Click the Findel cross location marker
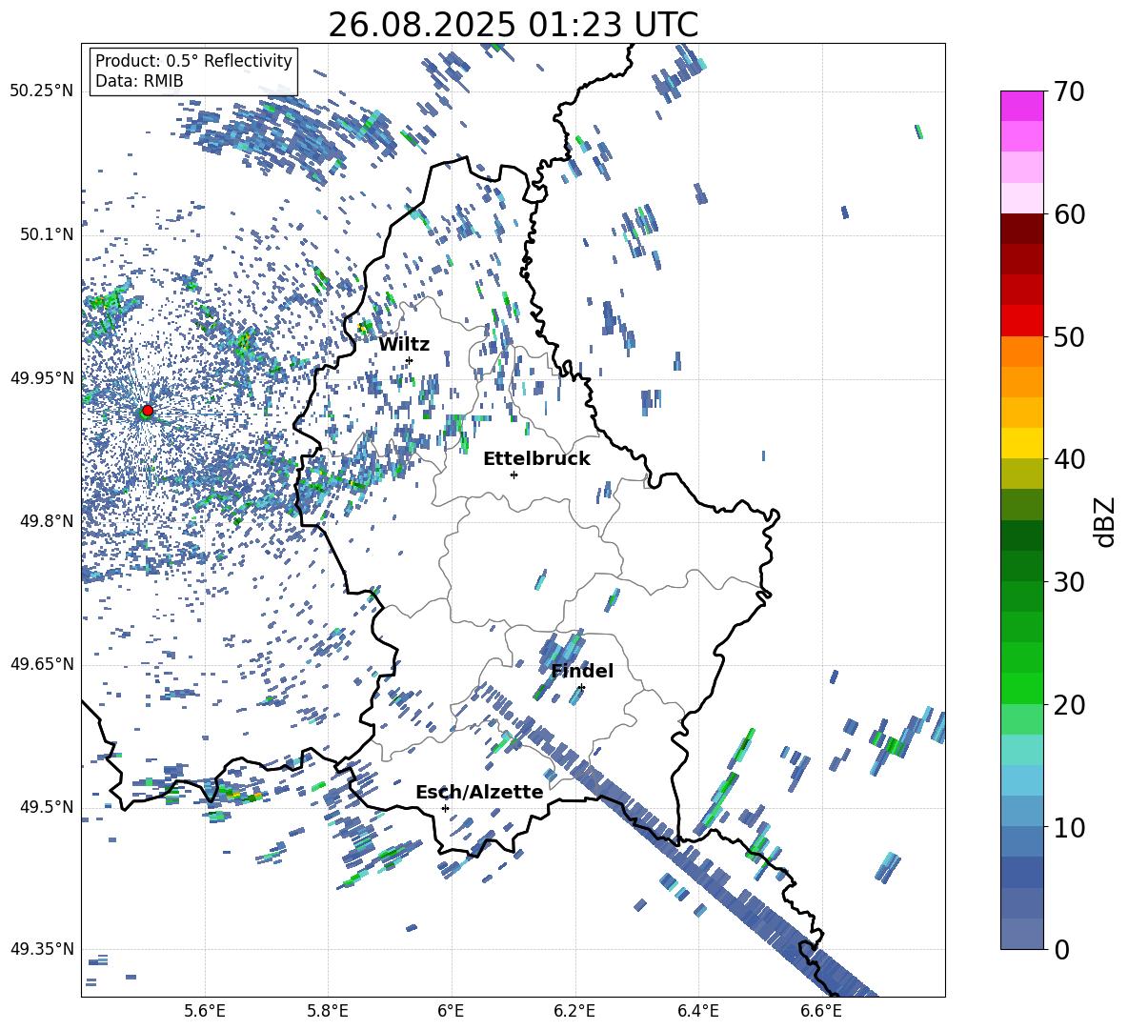1128x1030 pixels. pos(581,688)
